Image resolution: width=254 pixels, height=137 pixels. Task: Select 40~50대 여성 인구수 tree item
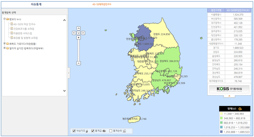click(24, 24)
